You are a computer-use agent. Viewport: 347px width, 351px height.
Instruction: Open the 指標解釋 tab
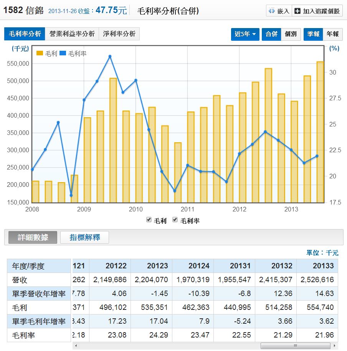[x=84, y=237]
